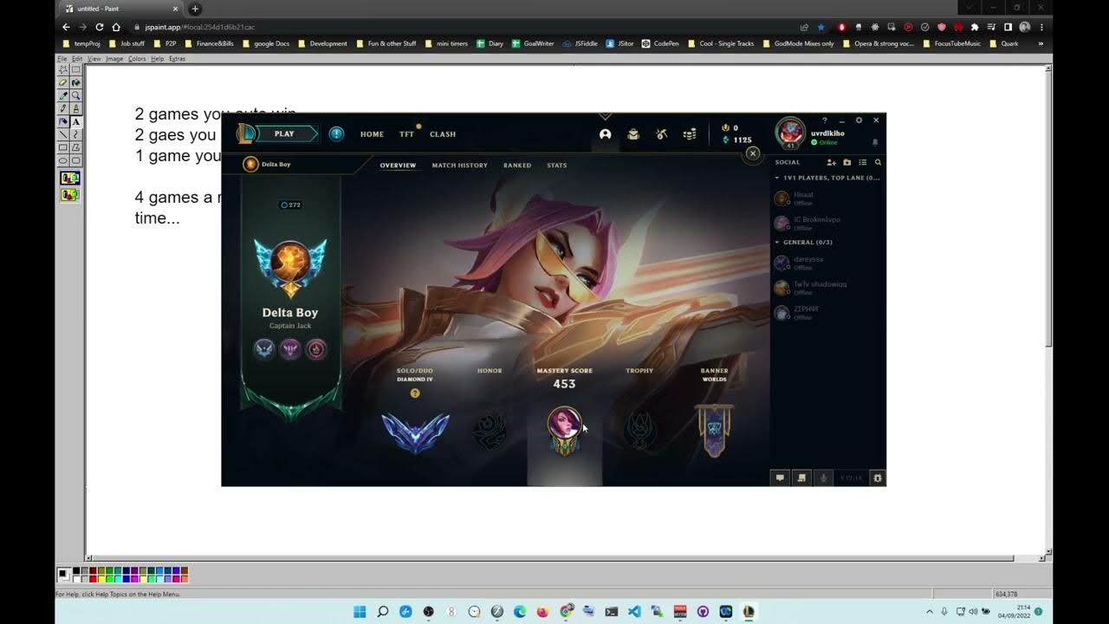Expand the Chrome bookmarks overflow chevron

(x=1041, y=43)
